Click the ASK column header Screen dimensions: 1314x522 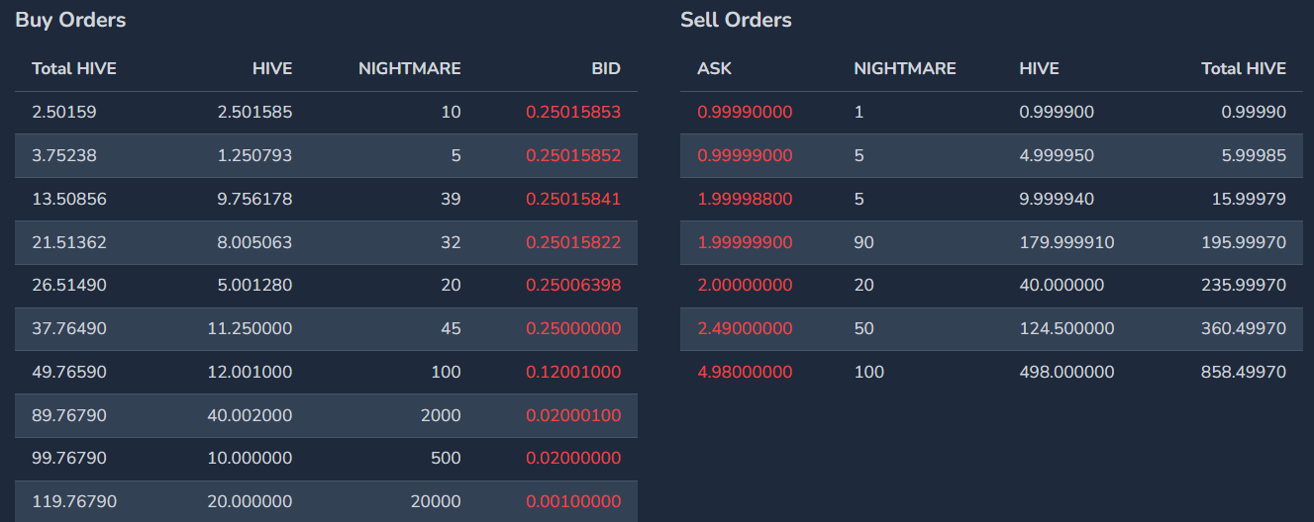(x=714, y=68)
